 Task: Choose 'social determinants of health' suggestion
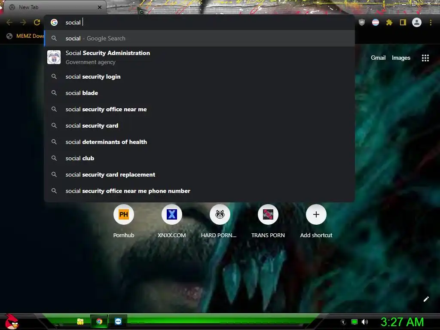[x=199, y=142]
